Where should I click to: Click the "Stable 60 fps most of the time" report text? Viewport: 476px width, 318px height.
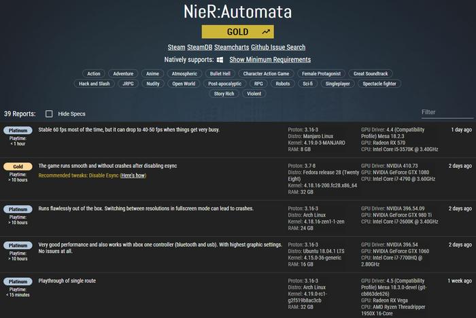[129, 130]
